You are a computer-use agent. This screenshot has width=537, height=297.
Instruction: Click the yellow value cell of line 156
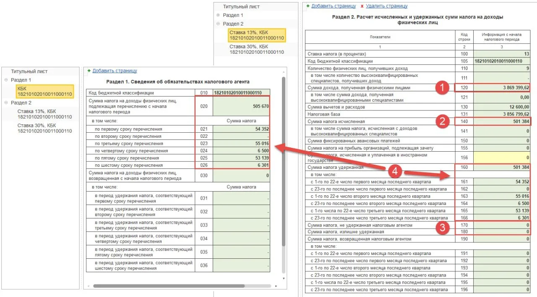502,158
